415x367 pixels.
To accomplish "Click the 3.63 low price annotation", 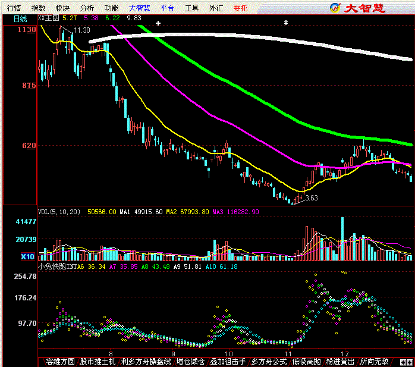I will (x=312, y=198).
